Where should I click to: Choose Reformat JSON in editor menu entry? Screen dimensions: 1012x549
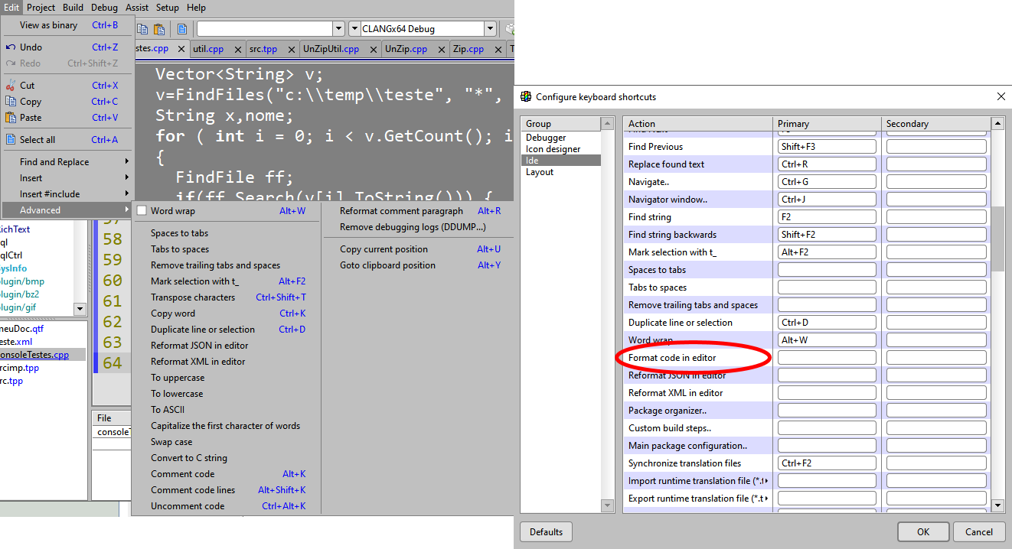[x=199, y=346]
